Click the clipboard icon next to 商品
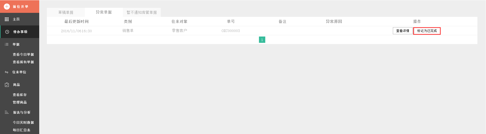Viewport: 486px width, 134px height. pos(7,85)
